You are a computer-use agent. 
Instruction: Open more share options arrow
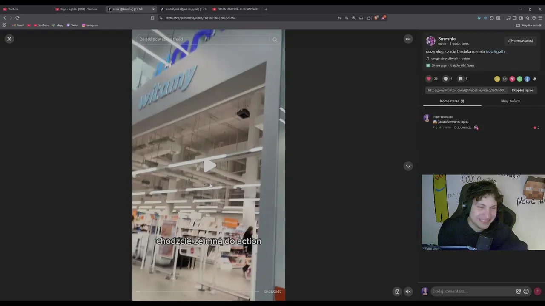(535, 79)
